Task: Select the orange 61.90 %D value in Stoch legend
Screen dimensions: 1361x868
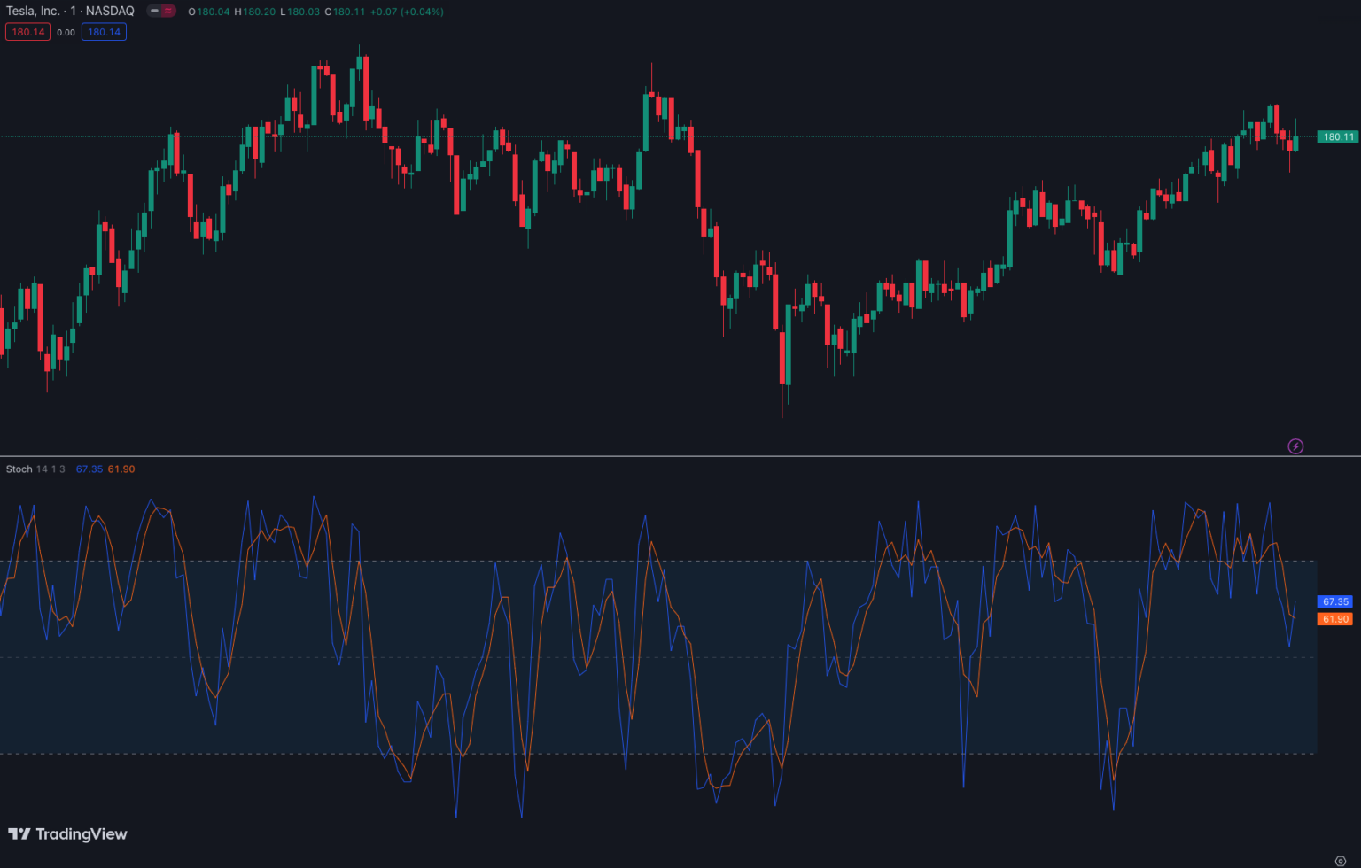Action: pyautogui.click(x=121, y=469)
